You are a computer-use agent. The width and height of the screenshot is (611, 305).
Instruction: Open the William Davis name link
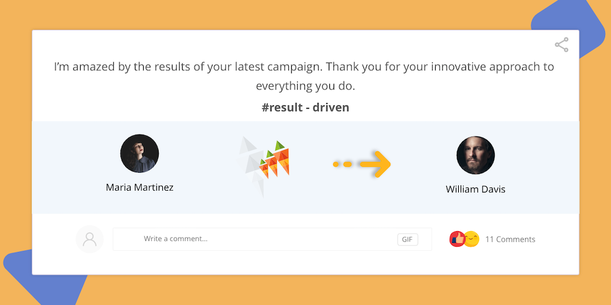pos(476,189)
